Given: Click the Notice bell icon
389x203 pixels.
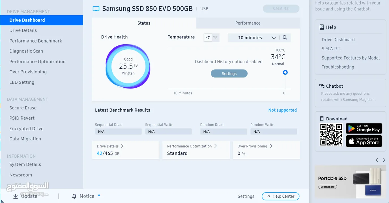Looking at the screenshot, I should pyautogui.click(x=74, y=196).
